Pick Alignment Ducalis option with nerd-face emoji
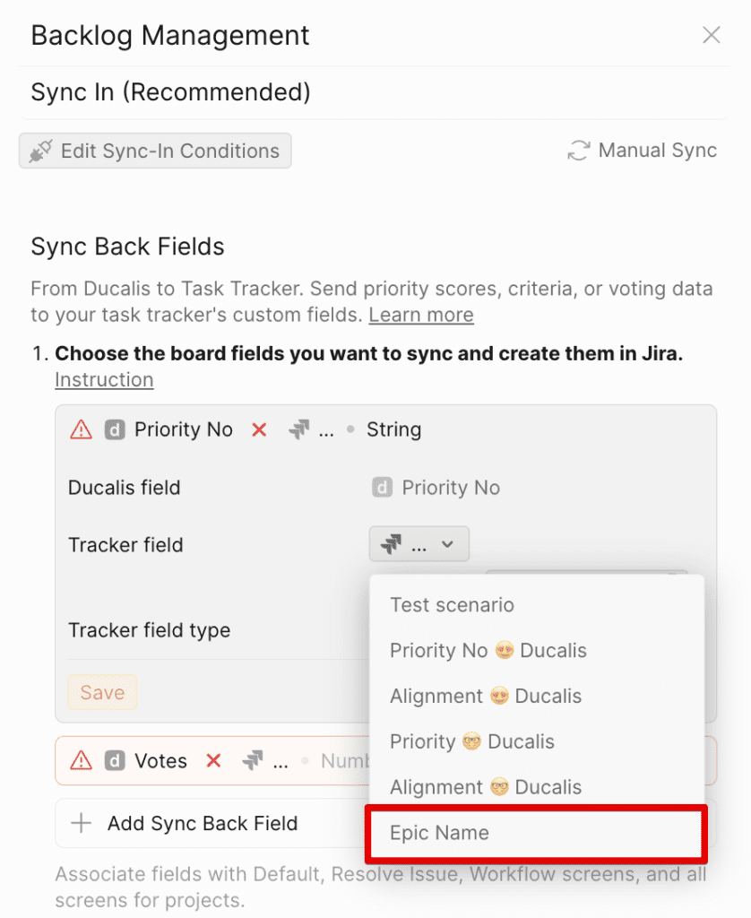Screen dimensions: 751x918 point(485,787)
